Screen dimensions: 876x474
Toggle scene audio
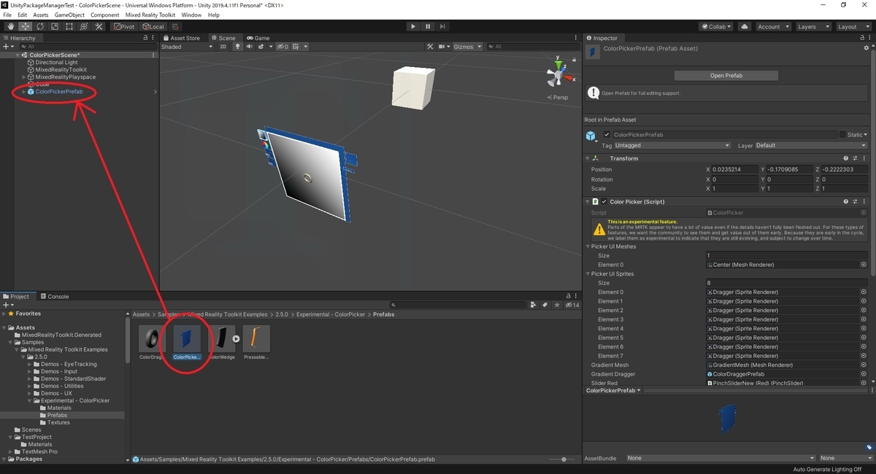click(249, 47)
